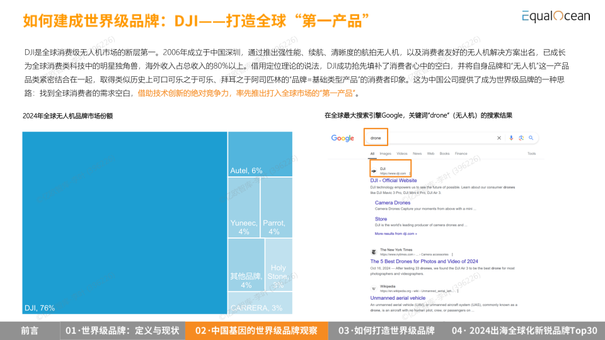605x340 pixels.
Task: Click the DJI, 76% treemap block
Action: (125, 223)
